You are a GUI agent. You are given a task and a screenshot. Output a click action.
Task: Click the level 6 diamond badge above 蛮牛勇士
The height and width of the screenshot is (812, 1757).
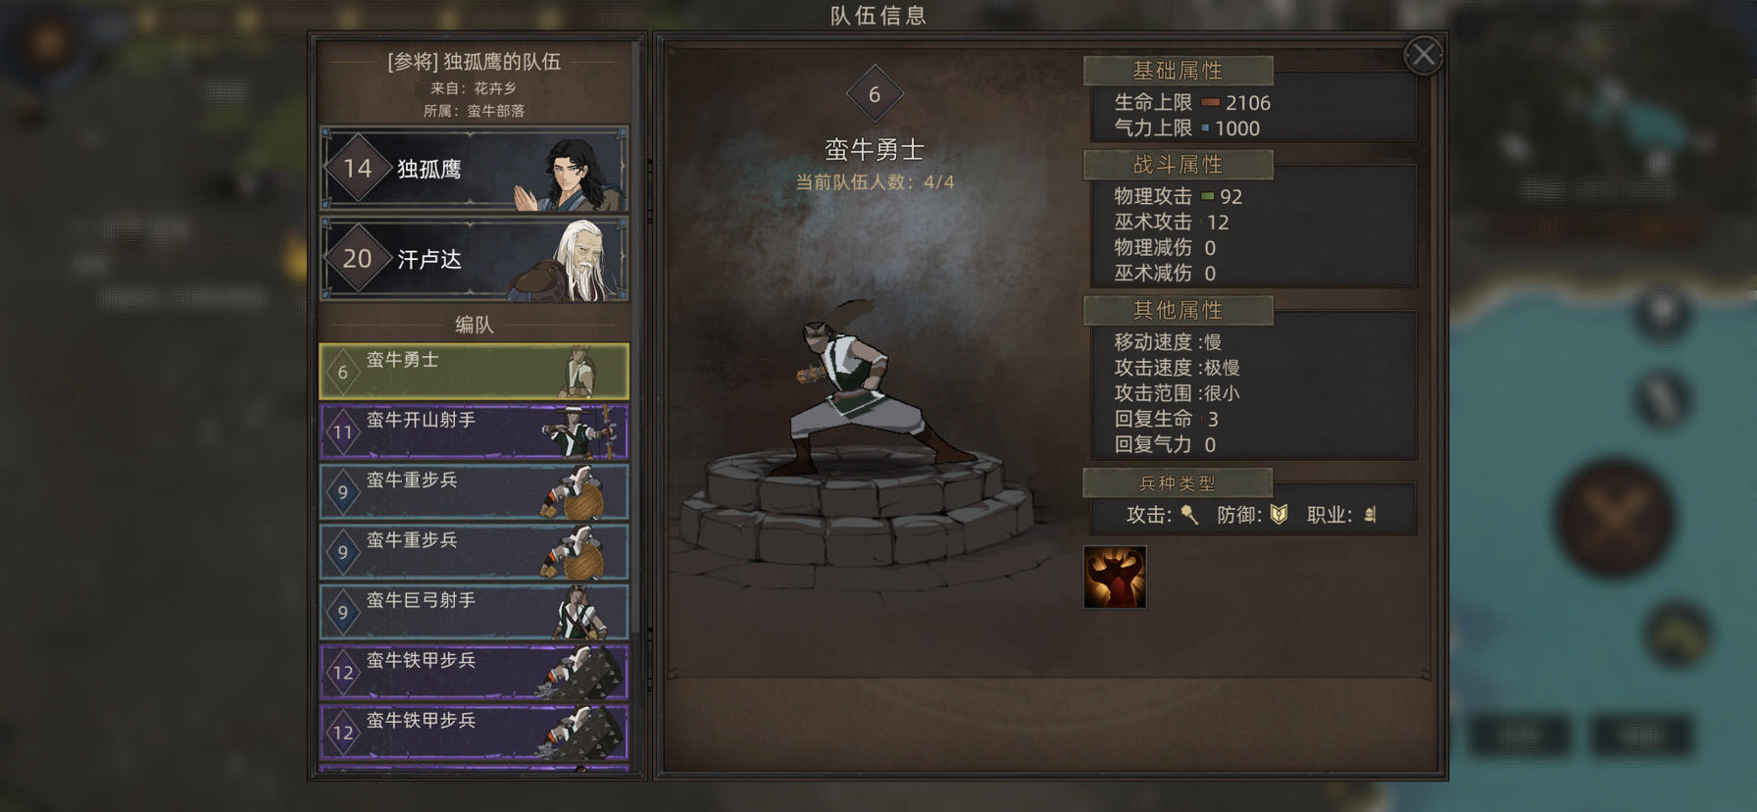(875, 95)
